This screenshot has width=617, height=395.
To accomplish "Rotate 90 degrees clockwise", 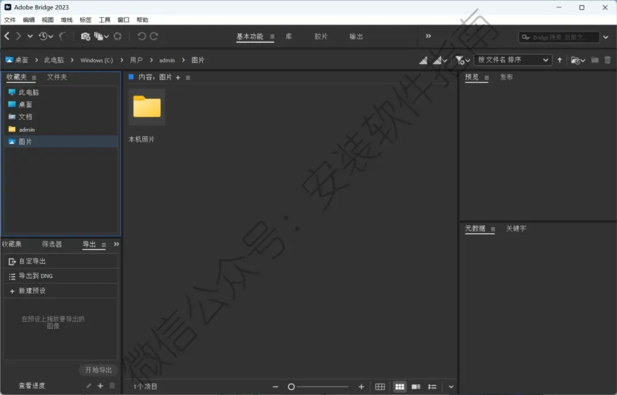I will [154, 36].
